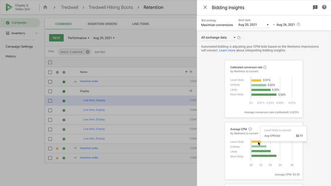Click warning icon on second Insertion order
The image size is (331, 186).
click(x=57, y=148)
